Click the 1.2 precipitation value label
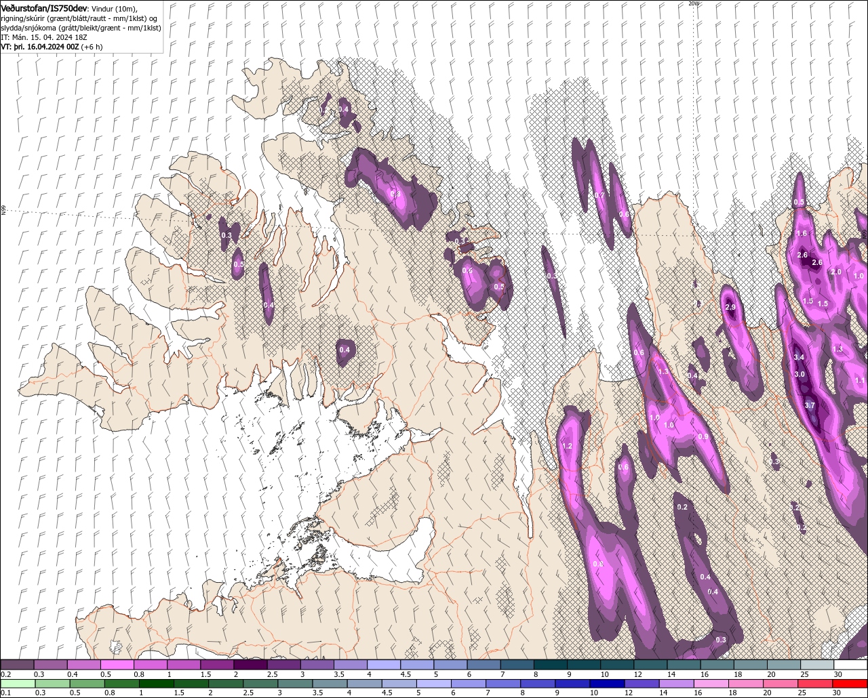The image size is (868, 698). pos(568,447)
